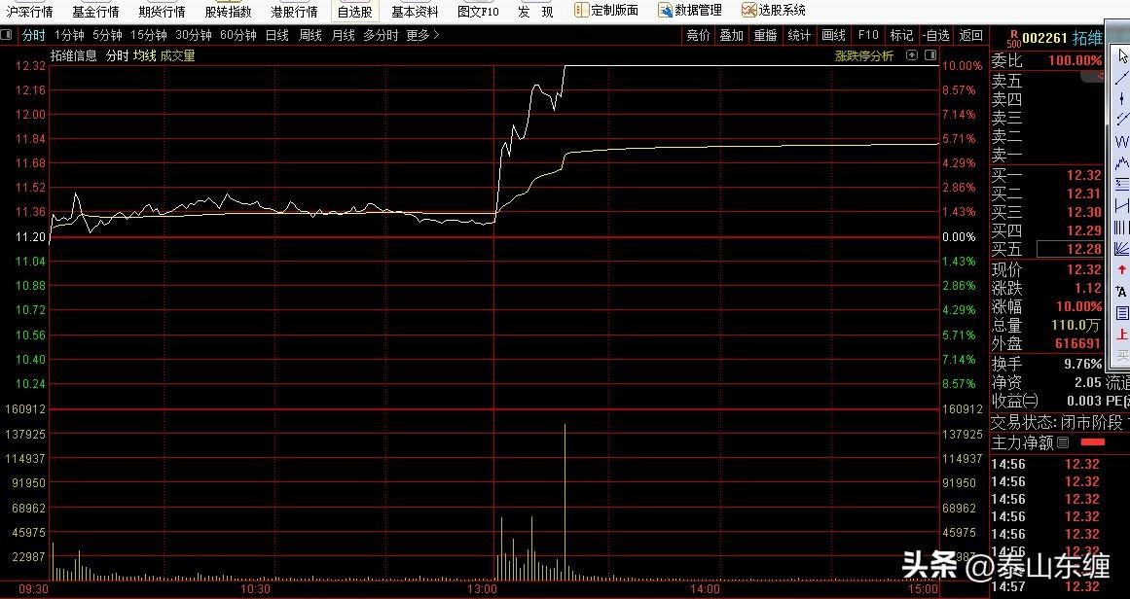Select the peak wave pattern tool

point(1122,162)
